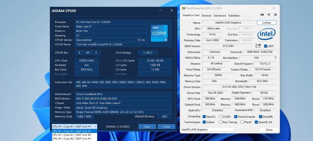Click the Memory Clock value 1596.1 MHz

(84, 116)
